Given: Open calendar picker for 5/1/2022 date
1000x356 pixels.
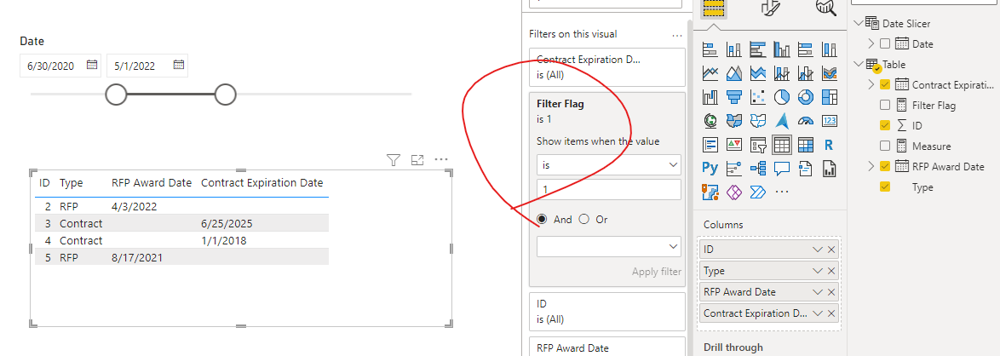Looking at the screenshot, I should click(x=179, y=65).
